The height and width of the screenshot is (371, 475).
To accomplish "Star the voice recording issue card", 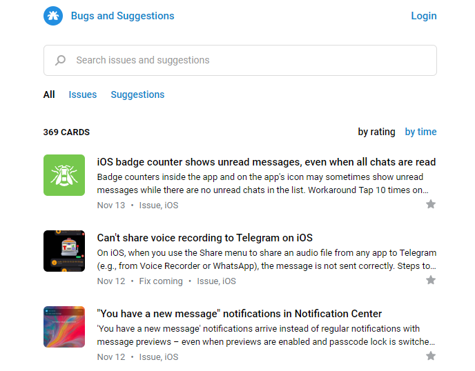I will pos(431,280).
